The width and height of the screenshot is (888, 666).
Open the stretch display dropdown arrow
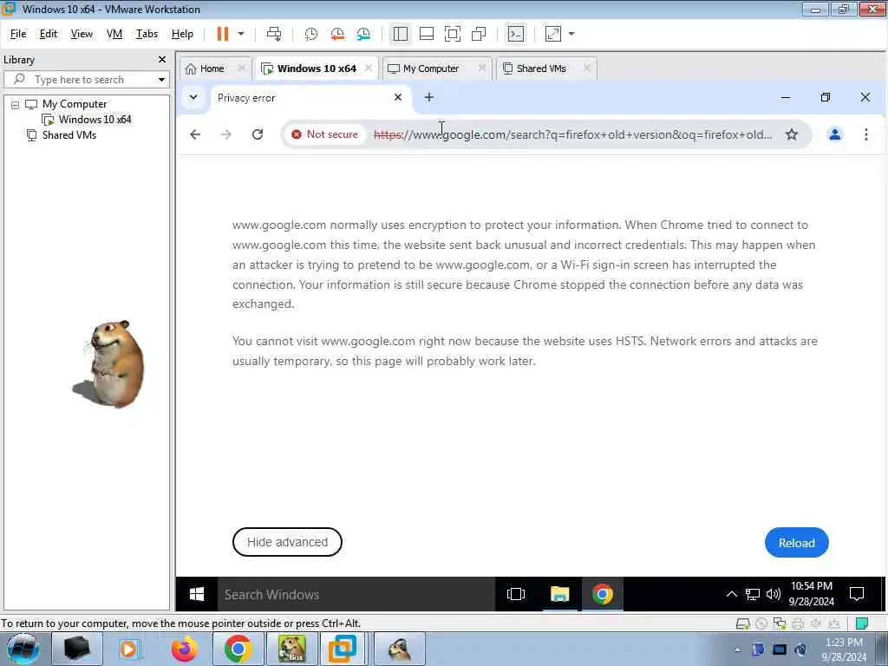pos(571,34)
